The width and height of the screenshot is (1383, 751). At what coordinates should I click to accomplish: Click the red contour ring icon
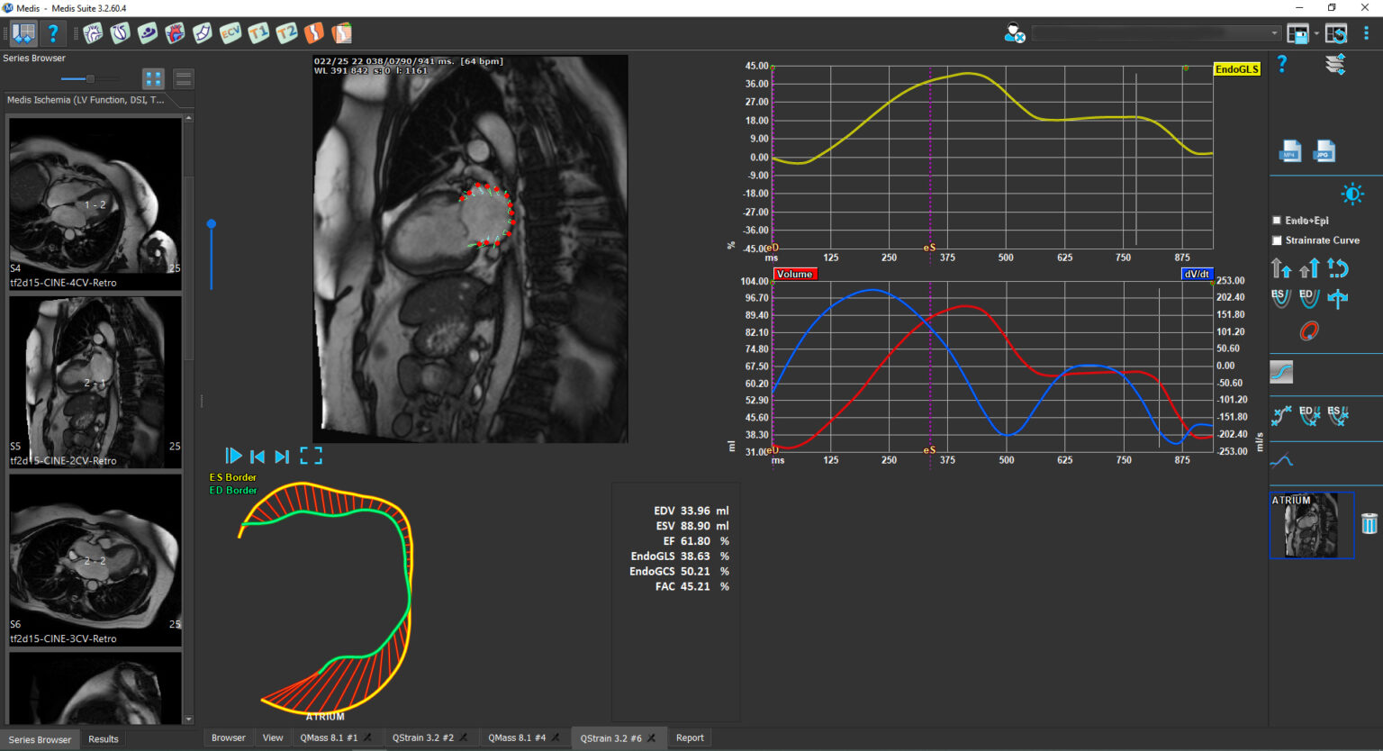point(1309,331)
